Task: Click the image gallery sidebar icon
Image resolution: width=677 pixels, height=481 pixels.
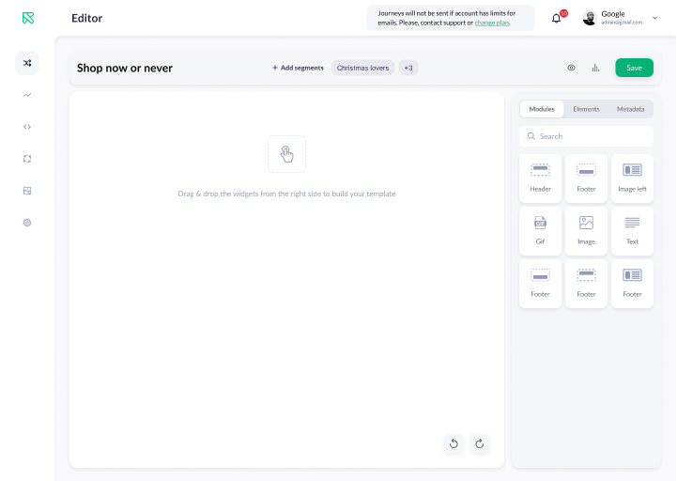Action: pos(27,191)
